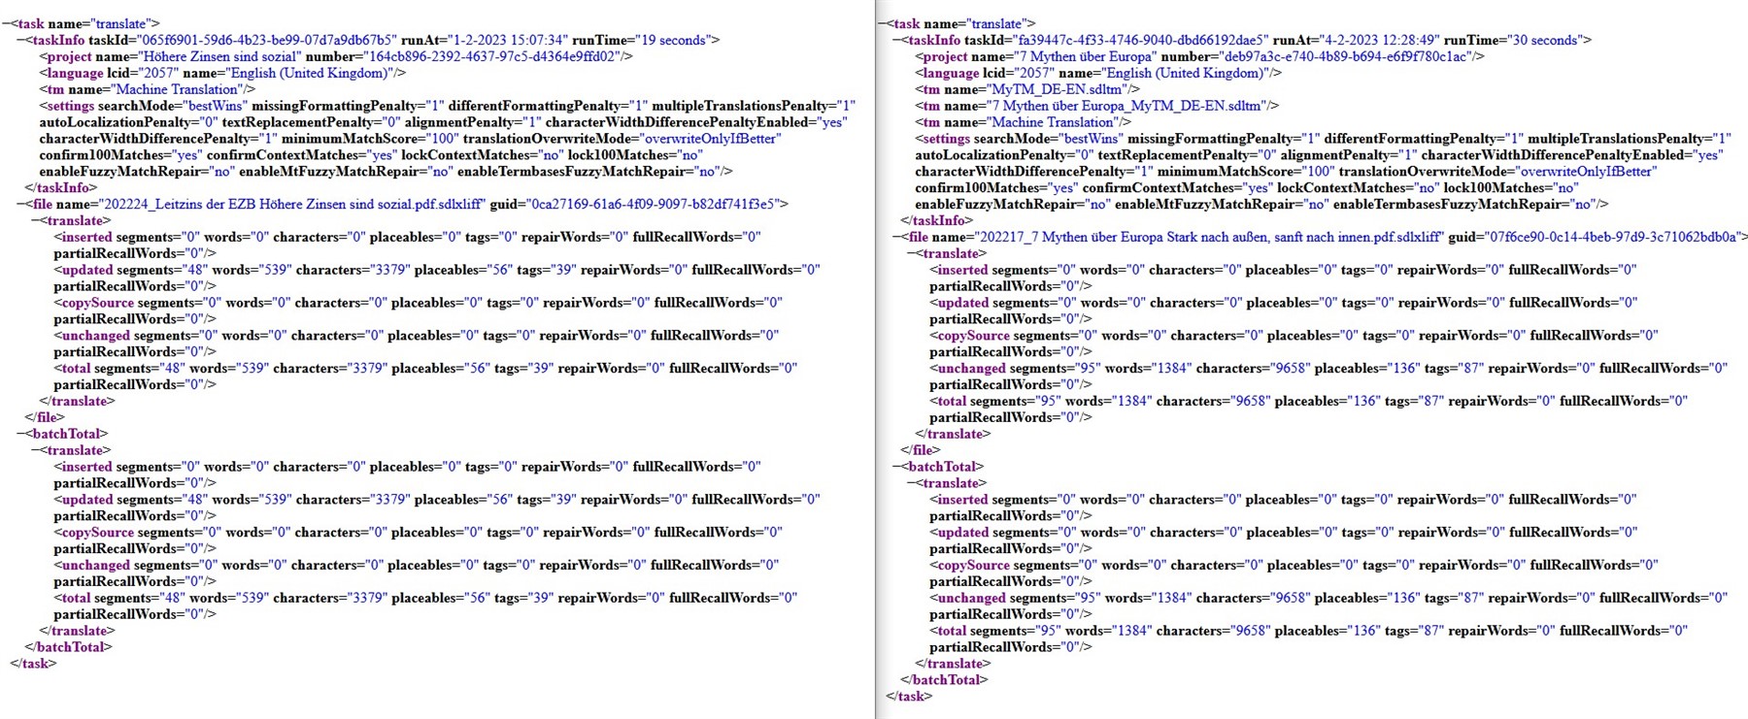Click runTime value "19 seconds"

[x=672, y=40]
